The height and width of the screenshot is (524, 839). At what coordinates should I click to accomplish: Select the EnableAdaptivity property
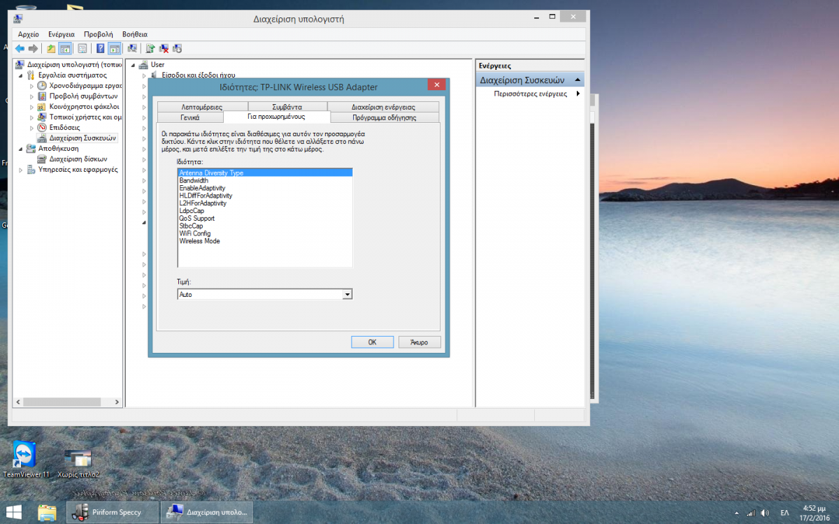click(265, 188)
